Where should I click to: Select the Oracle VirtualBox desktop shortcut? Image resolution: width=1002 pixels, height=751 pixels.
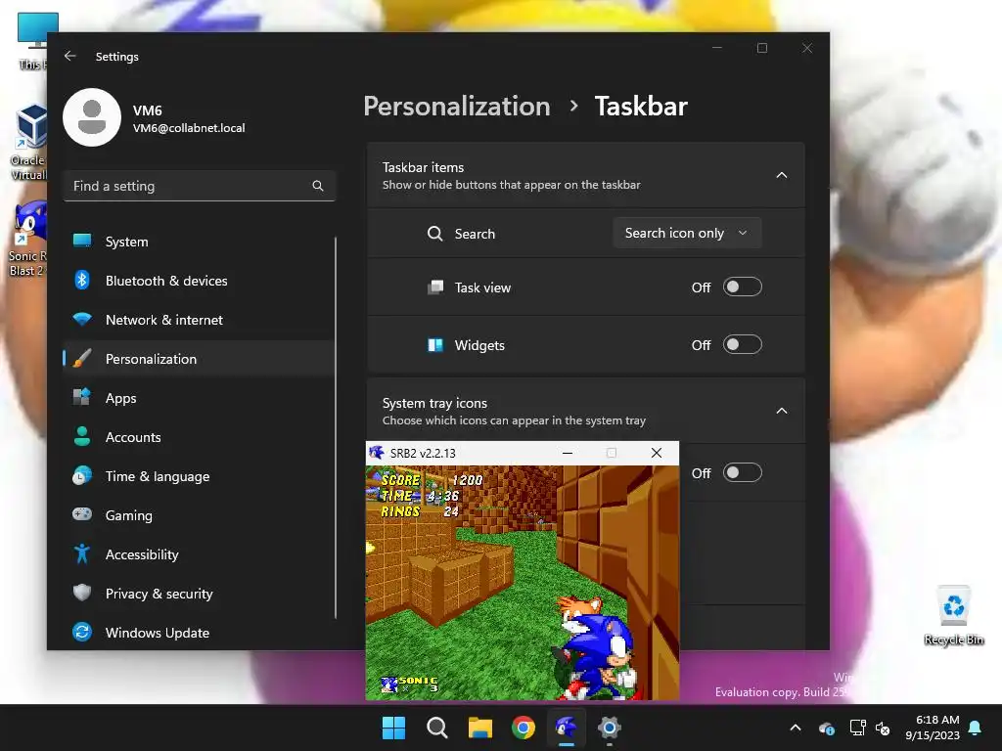(x=29, y=143)
